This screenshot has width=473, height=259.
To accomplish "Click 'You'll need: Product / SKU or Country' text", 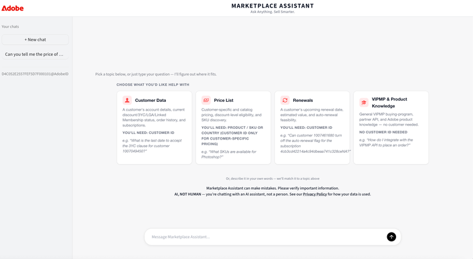I will pos(232,136).
